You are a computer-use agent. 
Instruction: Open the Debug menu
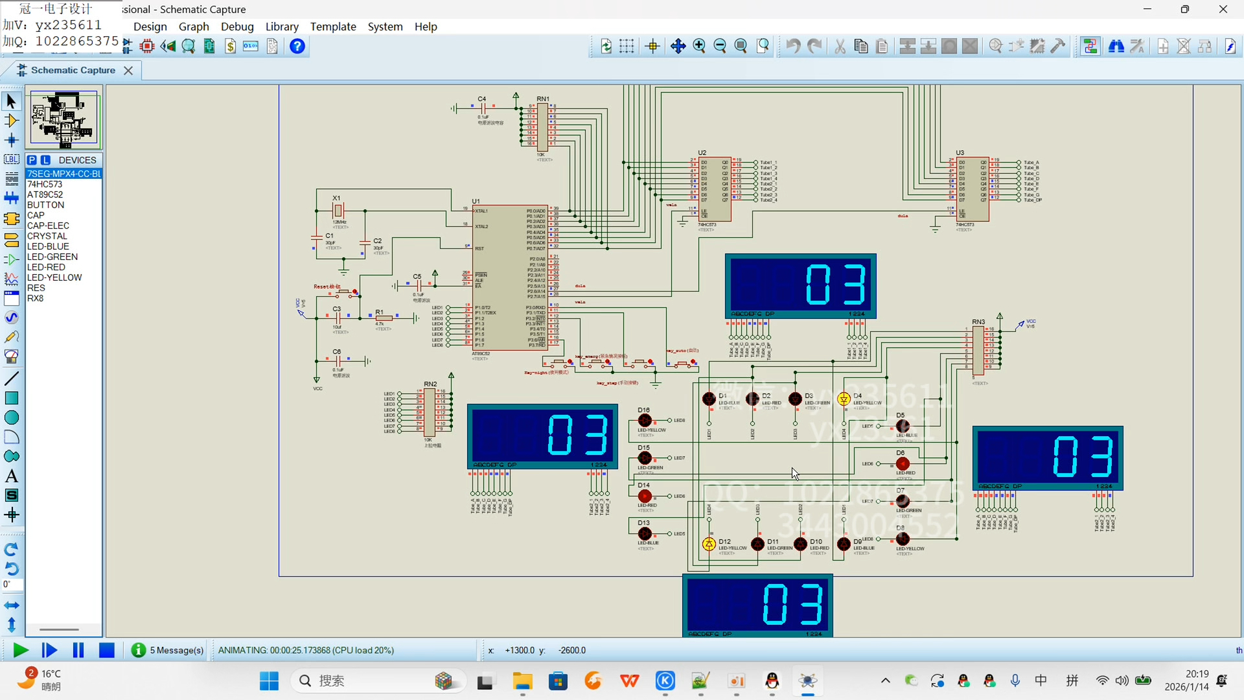tap(237, 27)
